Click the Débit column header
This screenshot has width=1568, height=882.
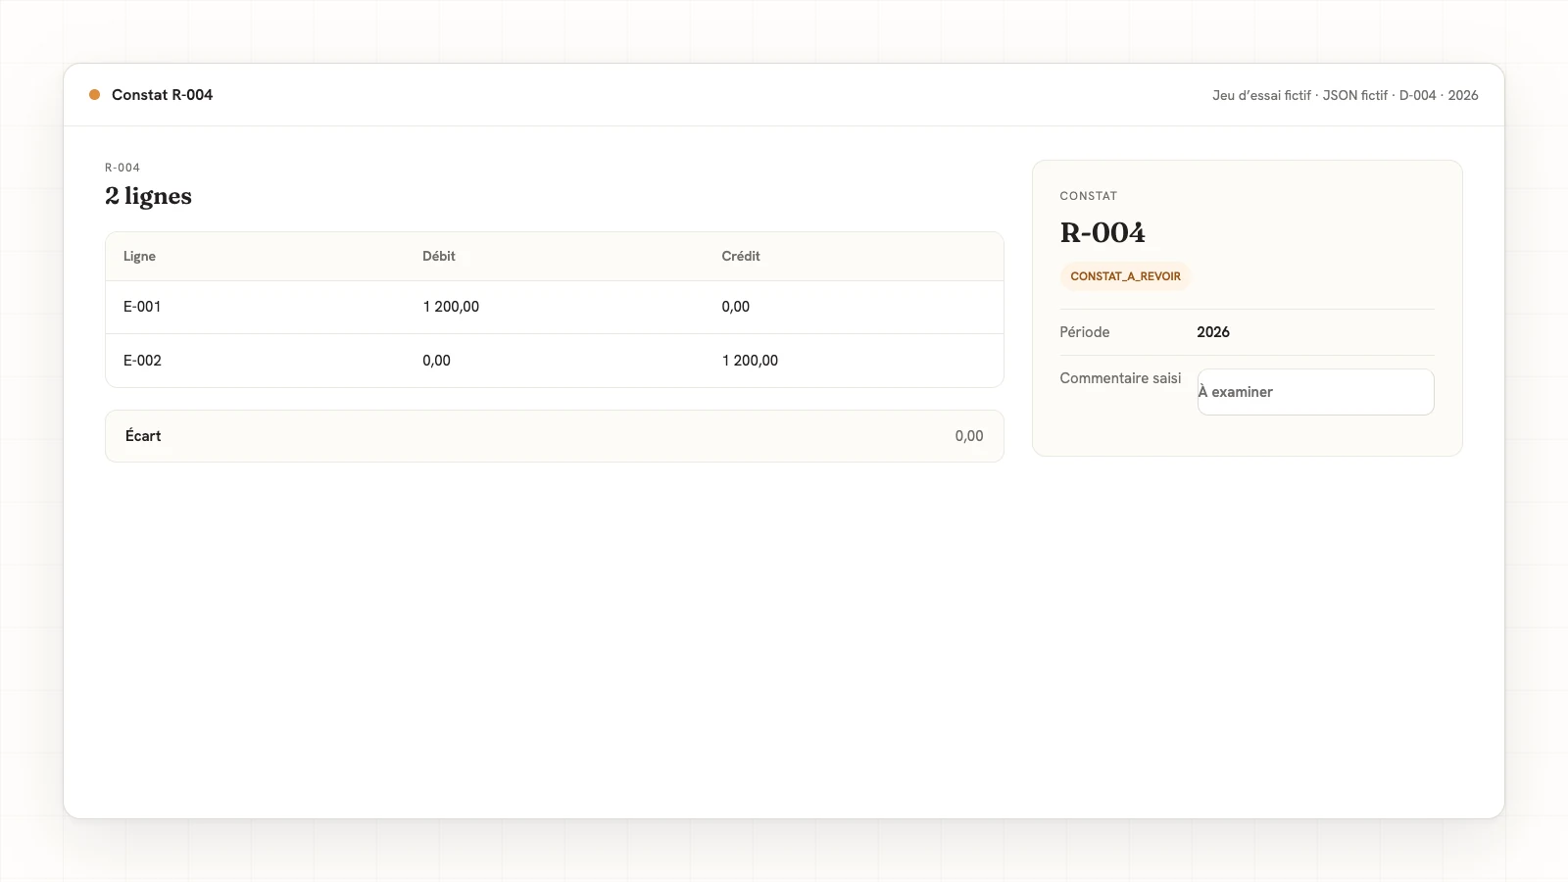tap(439, 256)
